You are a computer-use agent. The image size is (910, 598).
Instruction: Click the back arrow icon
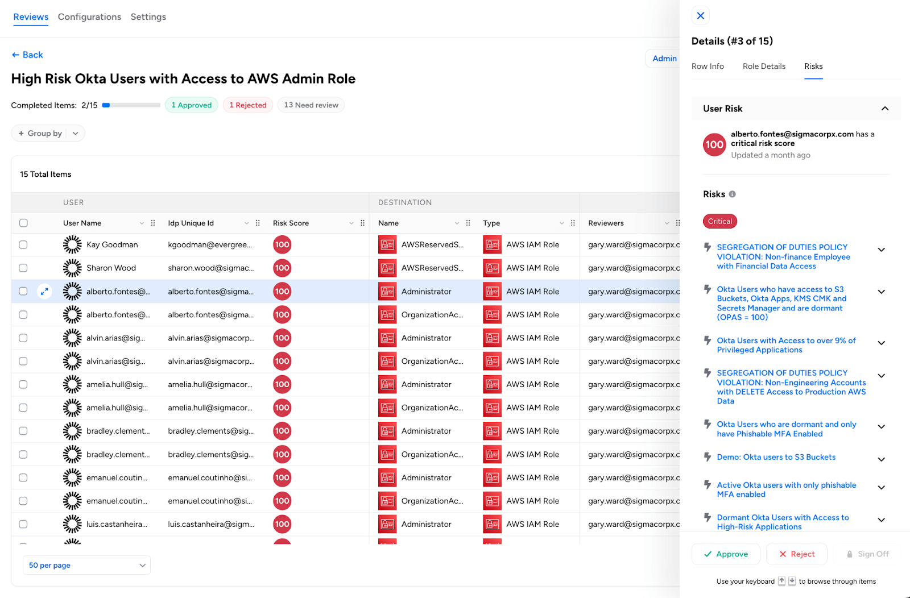click(15, 55)
